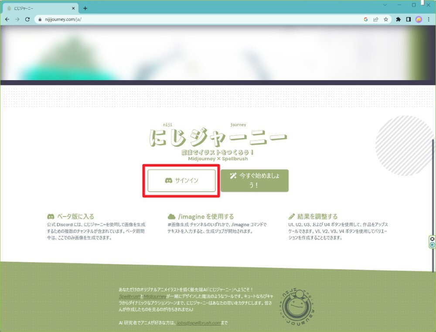
Task: Close the にじジャーニー tab
Action: click(x=73, y=8)
